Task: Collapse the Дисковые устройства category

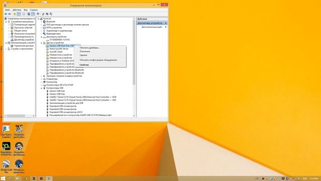Action: pyautogui.click(x=41, y=37)
